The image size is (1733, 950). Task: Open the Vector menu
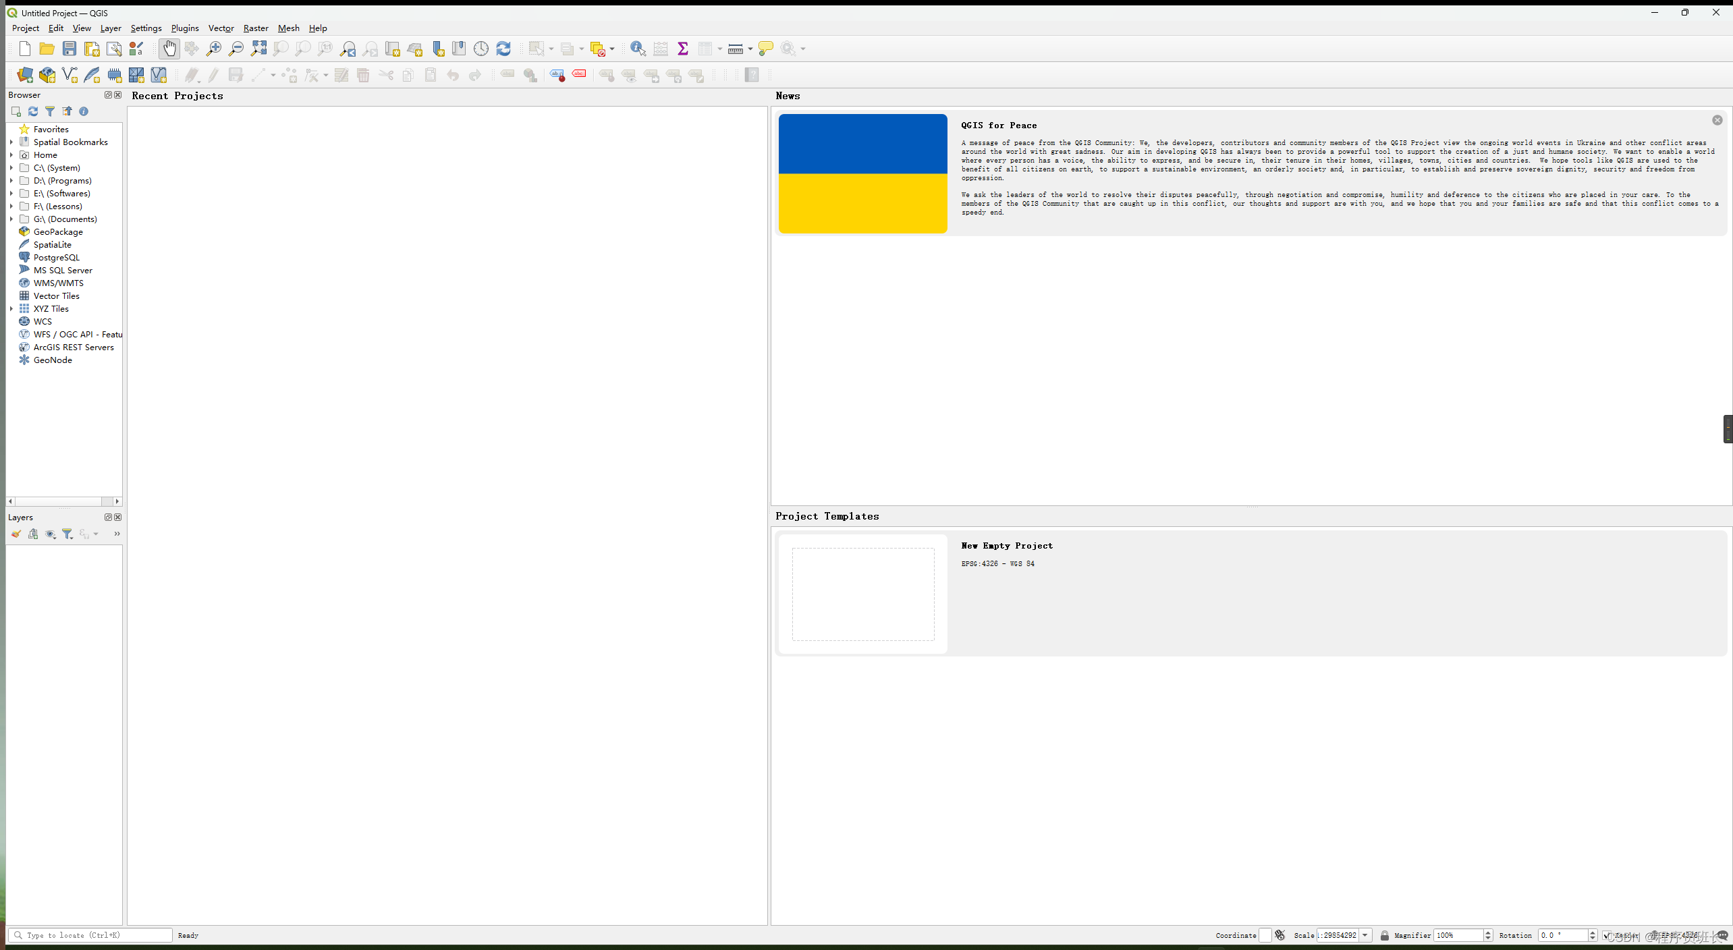tap(221, 28)
